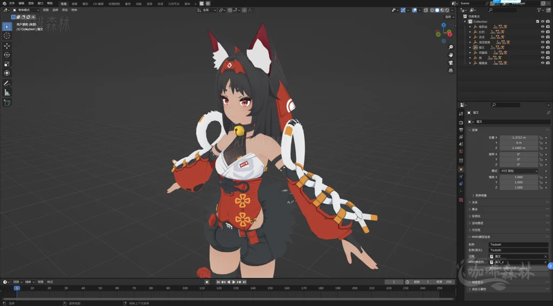Switch to the UV 编辑 workspace tab
This screenshot has width=553, height=306.
tap(98, 4)
